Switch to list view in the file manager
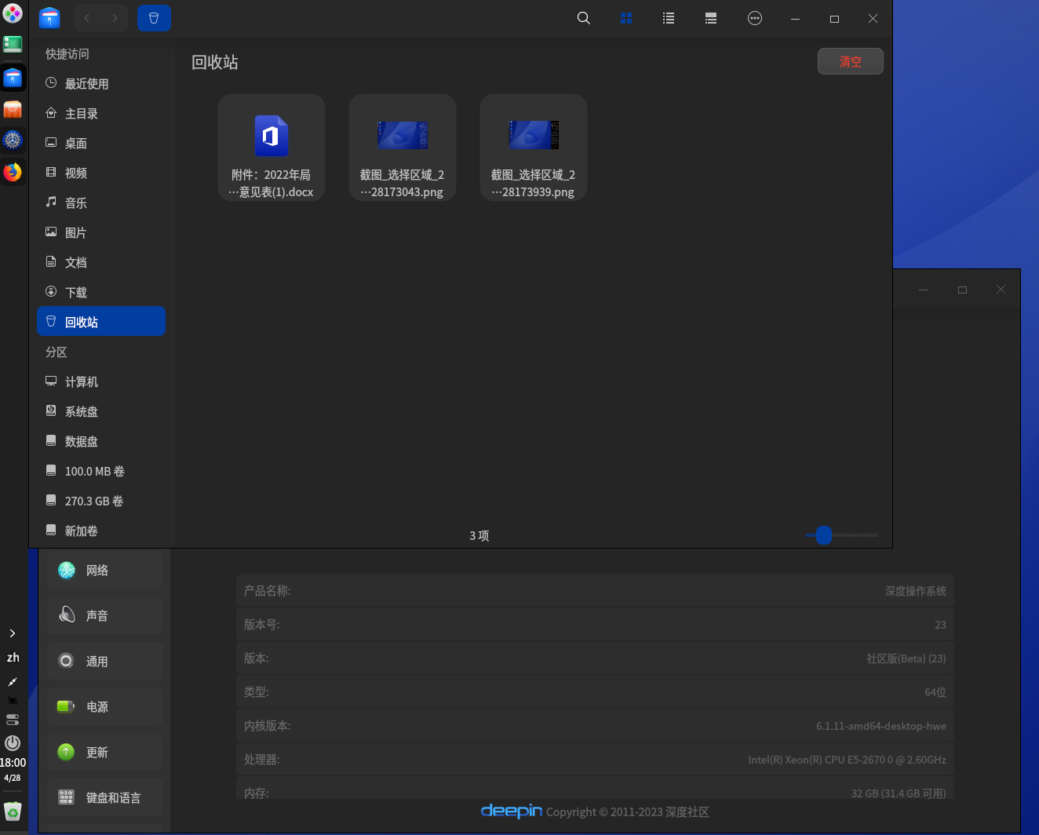Viewport: 1039px width, 835px height. pyautogui.click(x=669, y=17)
